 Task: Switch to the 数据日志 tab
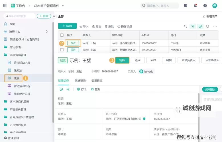(x=97, y=80)
